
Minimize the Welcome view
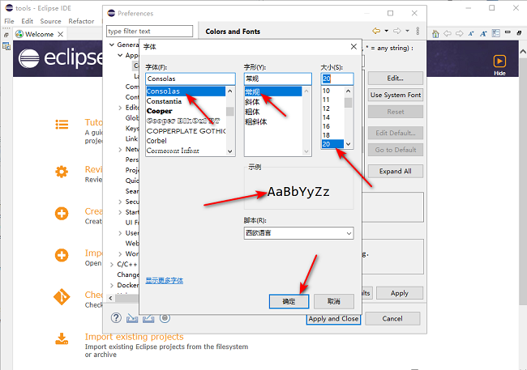[508, 32]
